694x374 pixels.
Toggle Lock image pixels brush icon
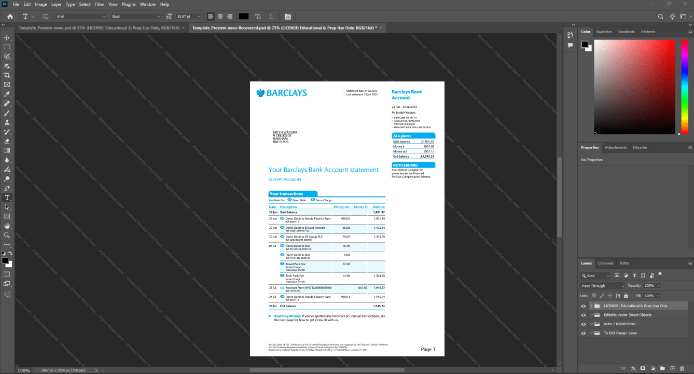(602, 295)
